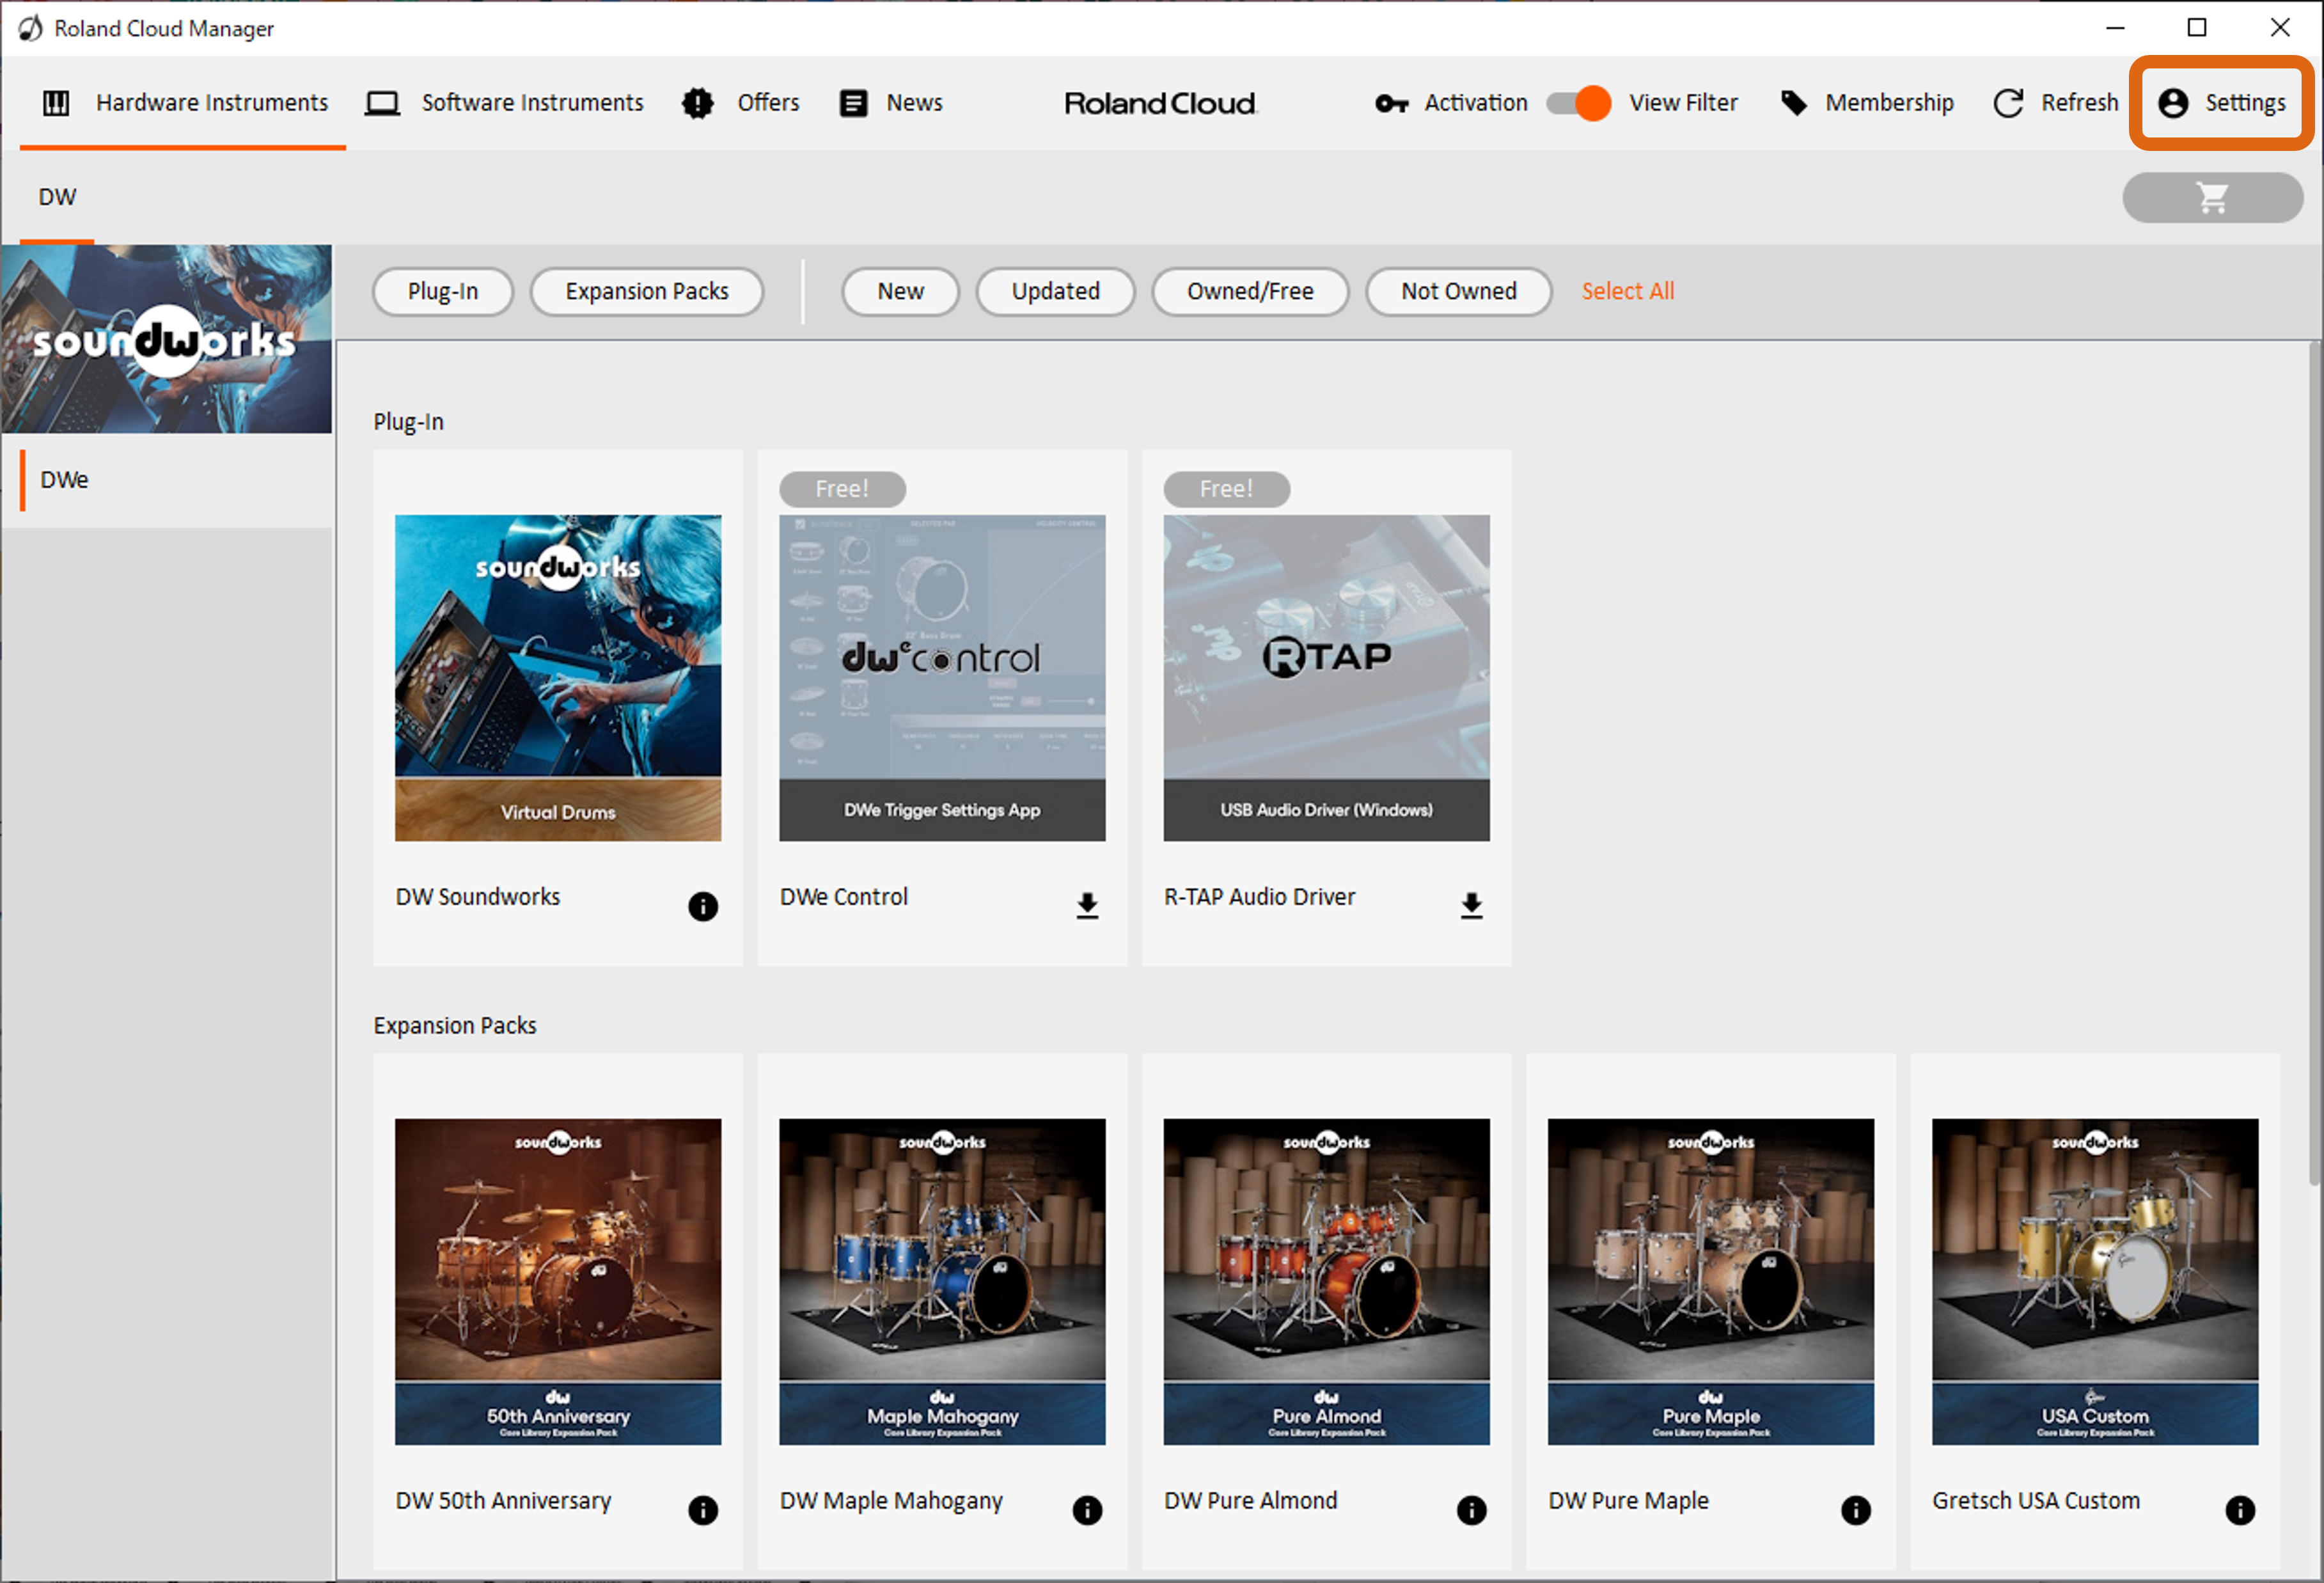
Task: Click the "DWe Control" product name
Action: pos(844,897)
